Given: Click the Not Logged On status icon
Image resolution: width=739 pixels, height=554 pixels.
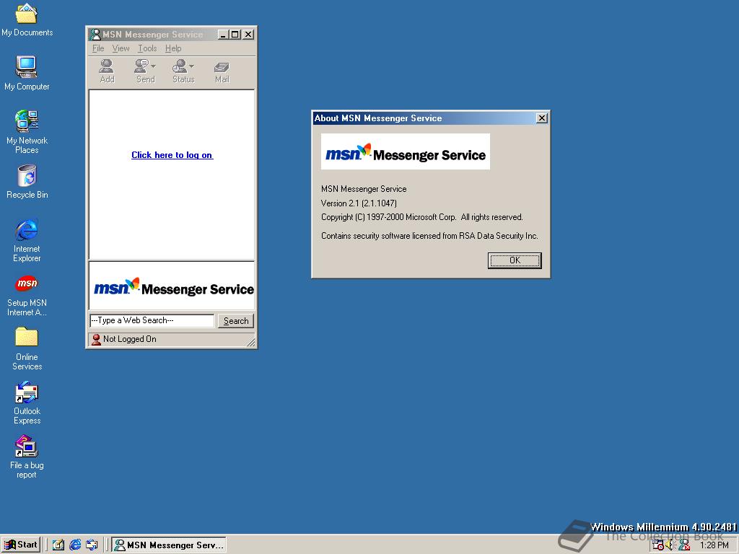Looking at the screenshot, I should (96, 339).
